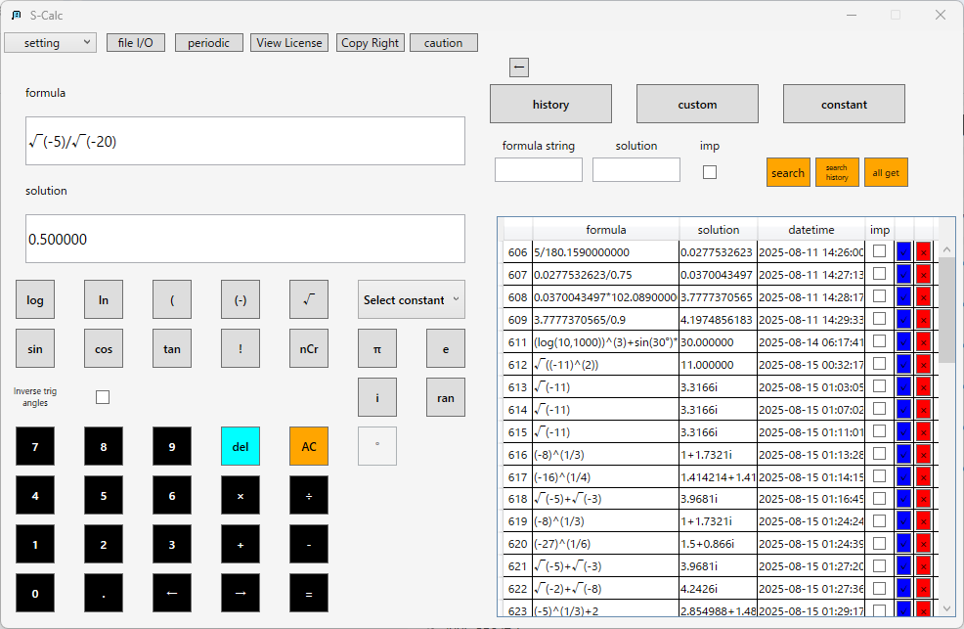Click the nCr combination button

tap(309, 348)
